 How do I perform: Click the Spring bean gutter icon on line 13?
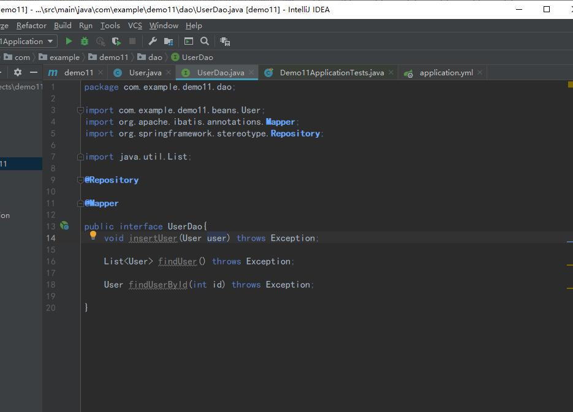64,226
